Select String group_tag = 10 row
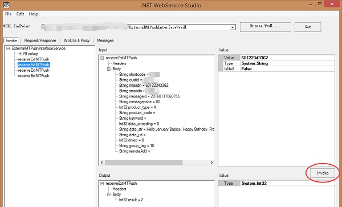The width and height of the screenshot is (342, 207). (x=137, y=145)
